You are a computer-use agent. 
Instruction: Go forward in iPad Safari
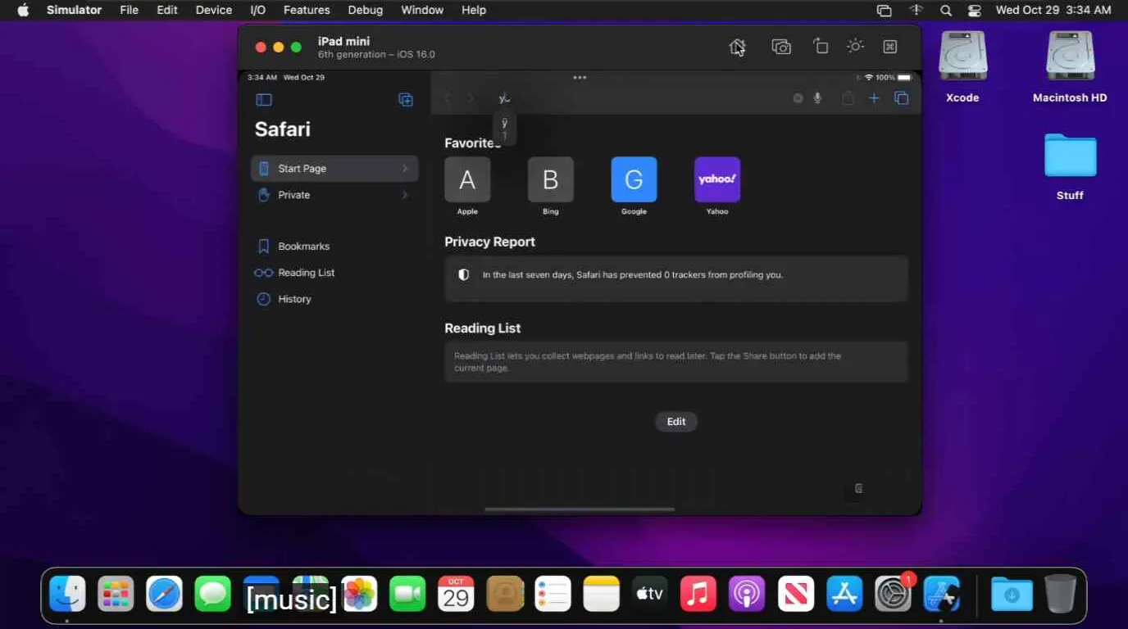[471, 98]
